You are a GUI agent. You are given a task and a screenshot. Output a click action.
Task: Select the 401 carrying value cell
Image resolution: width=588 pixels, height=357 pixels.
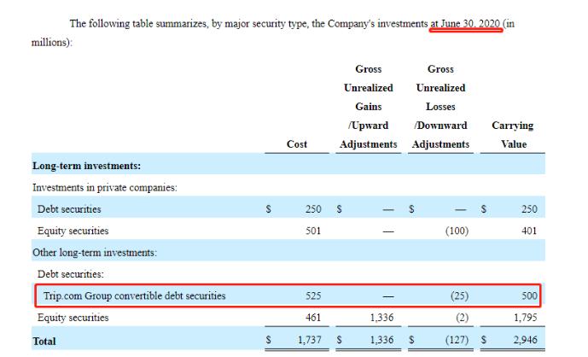(529, 231)
